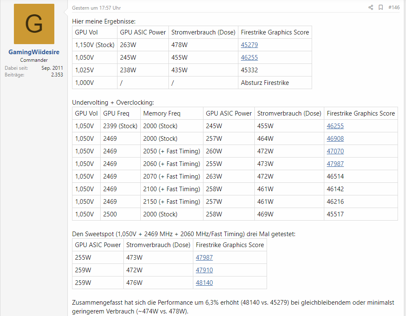Image resolution: width=406 pixels, height=316 pixels.
Task: Click the 1,025V voltage cell
Action: 95,70
